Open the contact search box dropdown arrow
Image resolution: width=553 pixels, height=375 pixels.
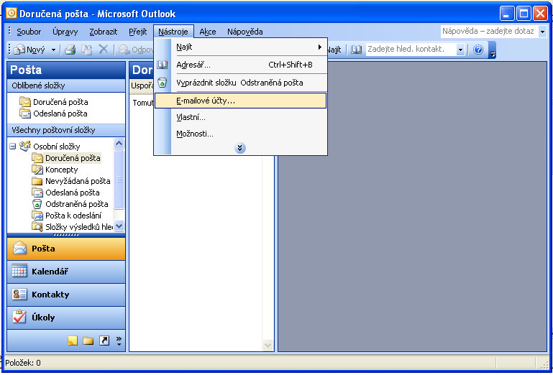(460, 50)
